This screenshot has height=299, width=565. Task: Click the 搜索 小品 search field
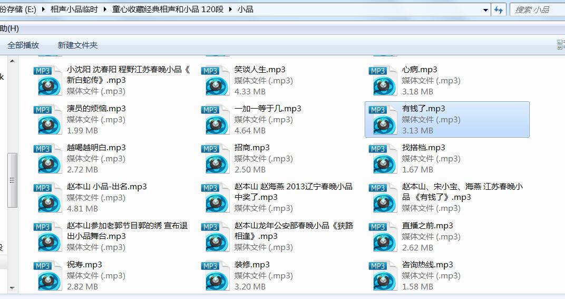tap(537, 9)
